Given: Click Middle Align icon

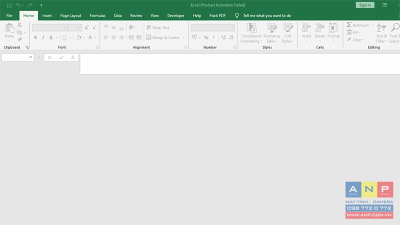Looking at the screenshot, I should (113, 27).
